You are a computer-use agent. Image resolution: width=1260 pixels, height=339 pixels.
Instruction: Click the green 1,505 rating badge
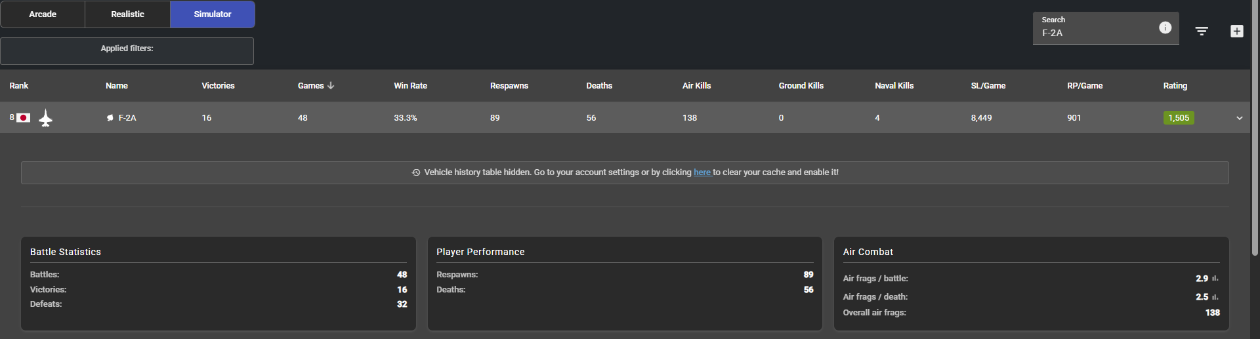[x=1178, y=118]
